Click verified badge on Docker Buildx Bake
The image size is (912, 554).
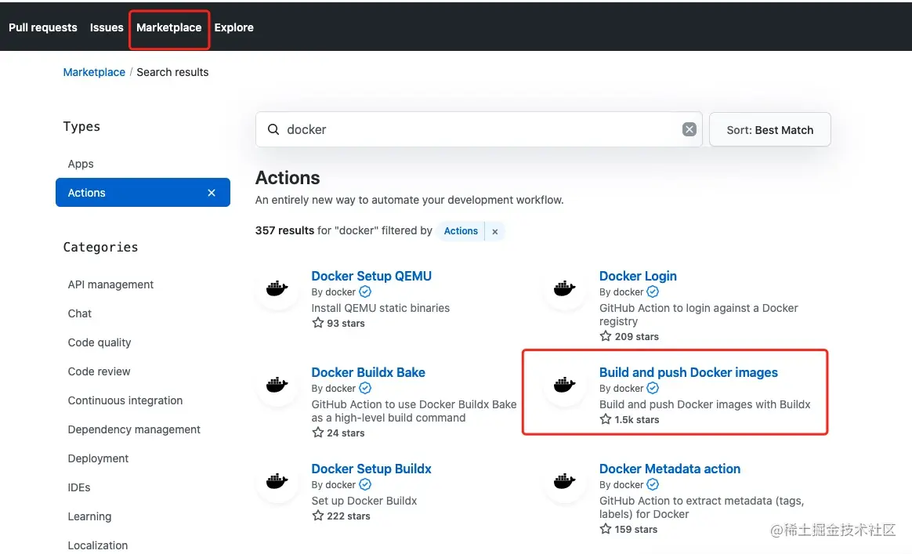(365, 388)
